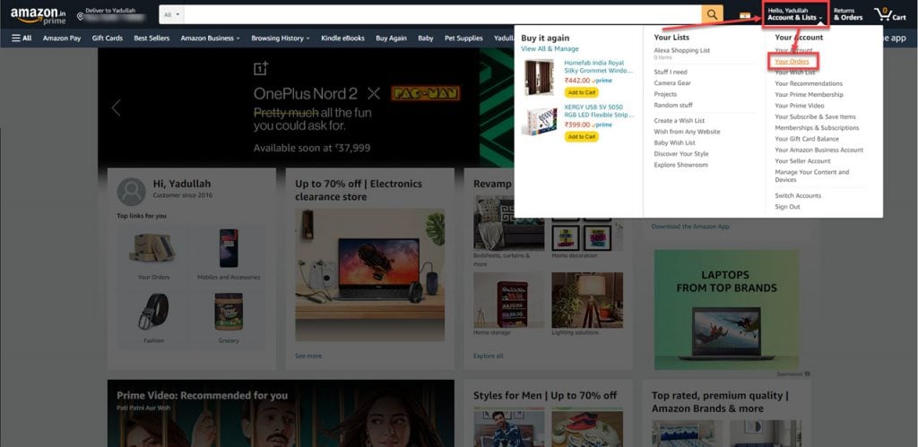Click into the search text field
Image resolution: width=918 pixels, height=447 pixels.
click(443, 14)
